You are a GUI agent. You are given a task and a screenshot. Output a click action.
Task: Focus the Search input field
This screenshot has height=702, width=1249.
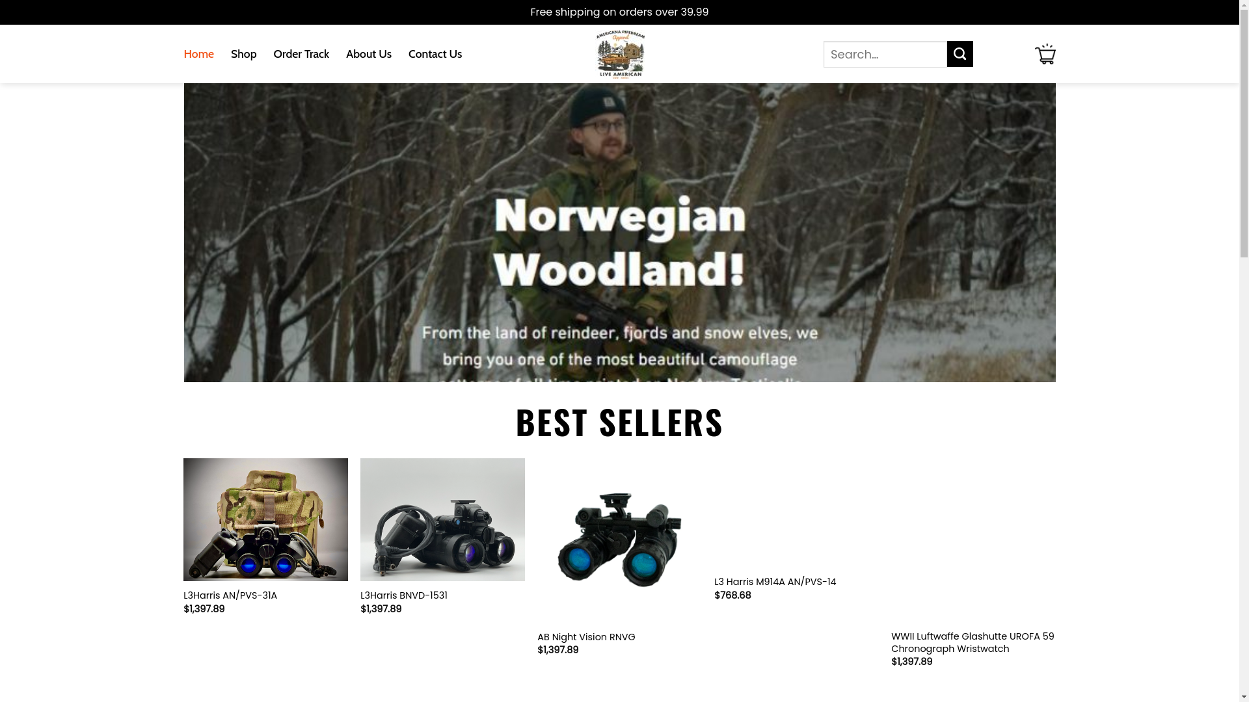(885, 54)
